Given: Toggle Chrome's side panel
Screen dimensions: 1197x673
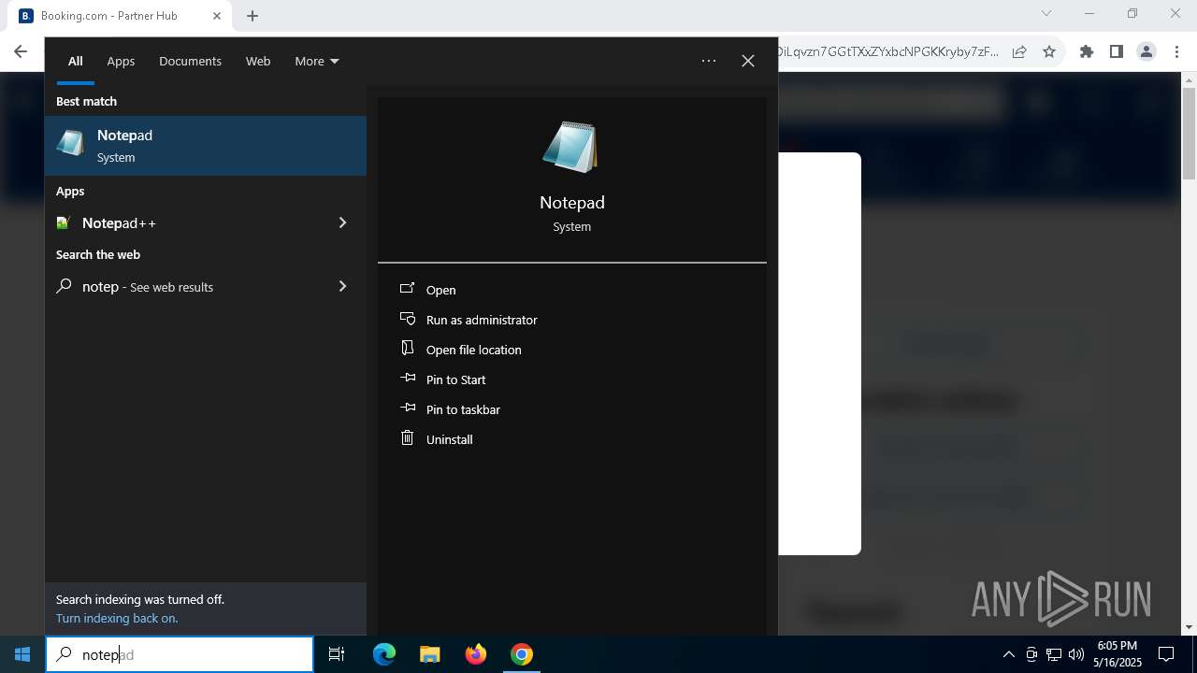Looking at the screenshot, I should tap(1117, 51).
